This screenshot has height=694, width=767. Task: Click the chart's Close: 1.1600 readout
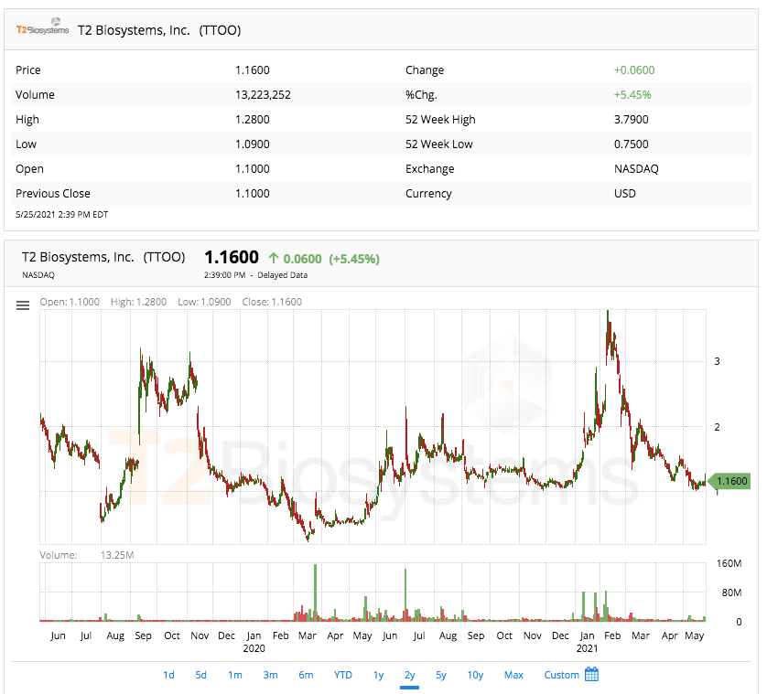click(x=272, y=302)
